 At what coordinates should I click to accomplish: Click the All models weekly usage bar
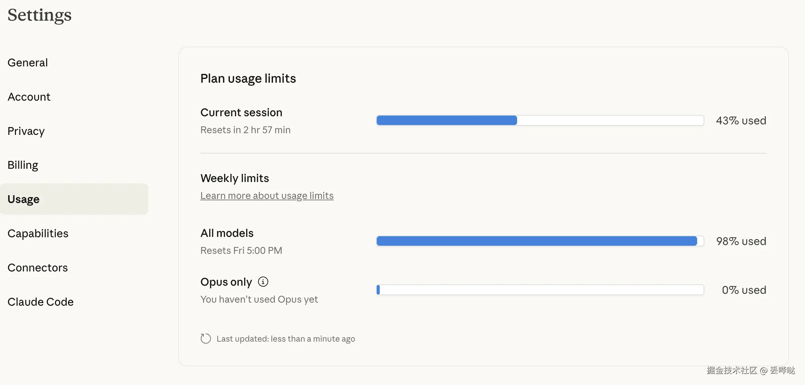coord(540,241)
